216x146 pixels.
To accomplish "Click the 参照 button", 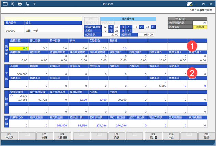I will 91,19.
